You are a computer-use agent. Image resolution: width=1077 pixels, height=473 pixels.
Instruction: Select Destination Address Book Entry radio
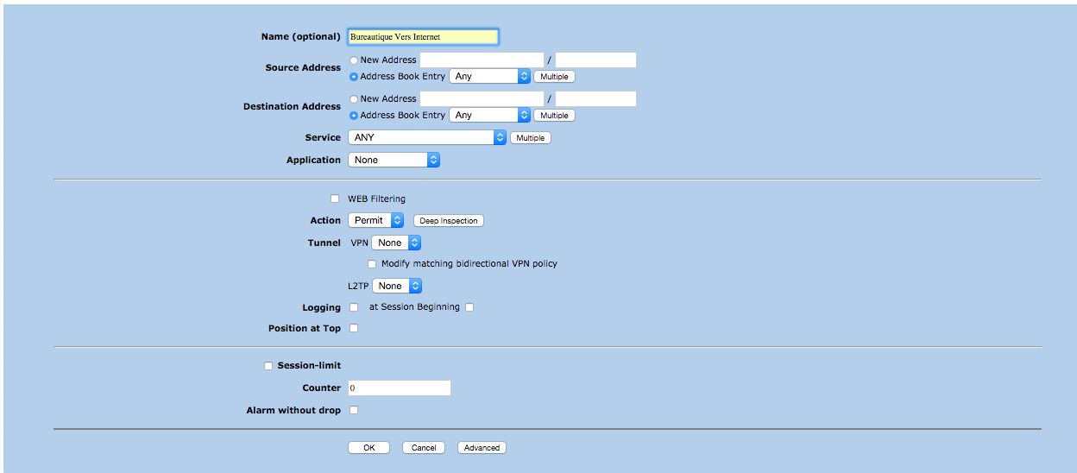pyautogui.click(x=354, y=116)
